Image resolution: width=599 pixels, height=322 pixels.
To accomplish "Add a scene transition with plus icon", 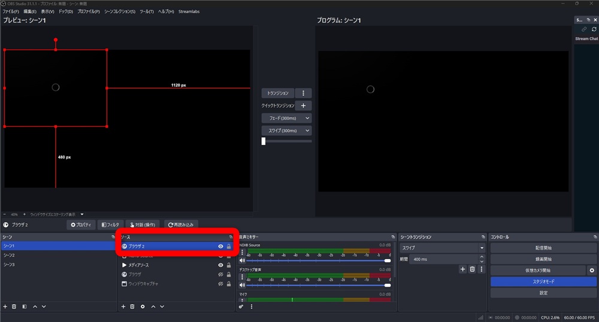I will coord(462,269).
